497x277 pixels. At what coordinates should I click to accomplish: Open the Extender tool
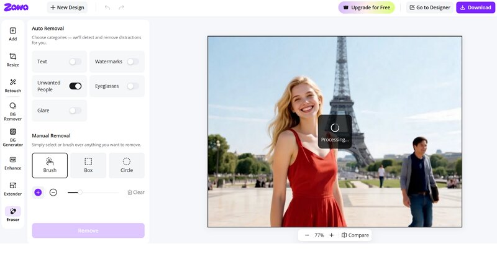click(12, 188)
